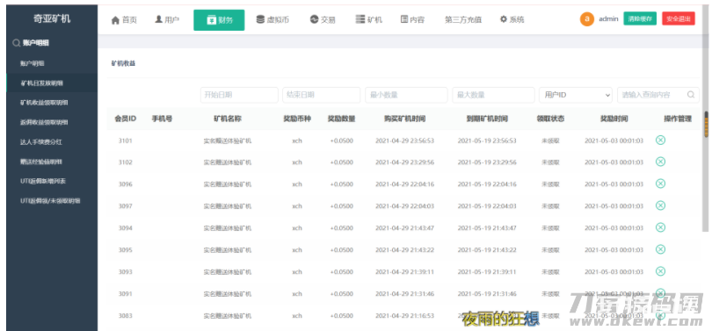Click the delete icon for member 3101

click(x=661, y=140)
